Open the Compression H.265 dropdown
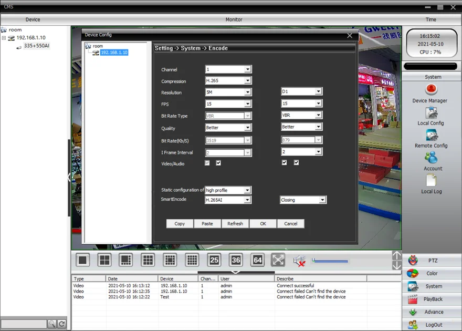This screenshot has height=331, width=462. 228,81
